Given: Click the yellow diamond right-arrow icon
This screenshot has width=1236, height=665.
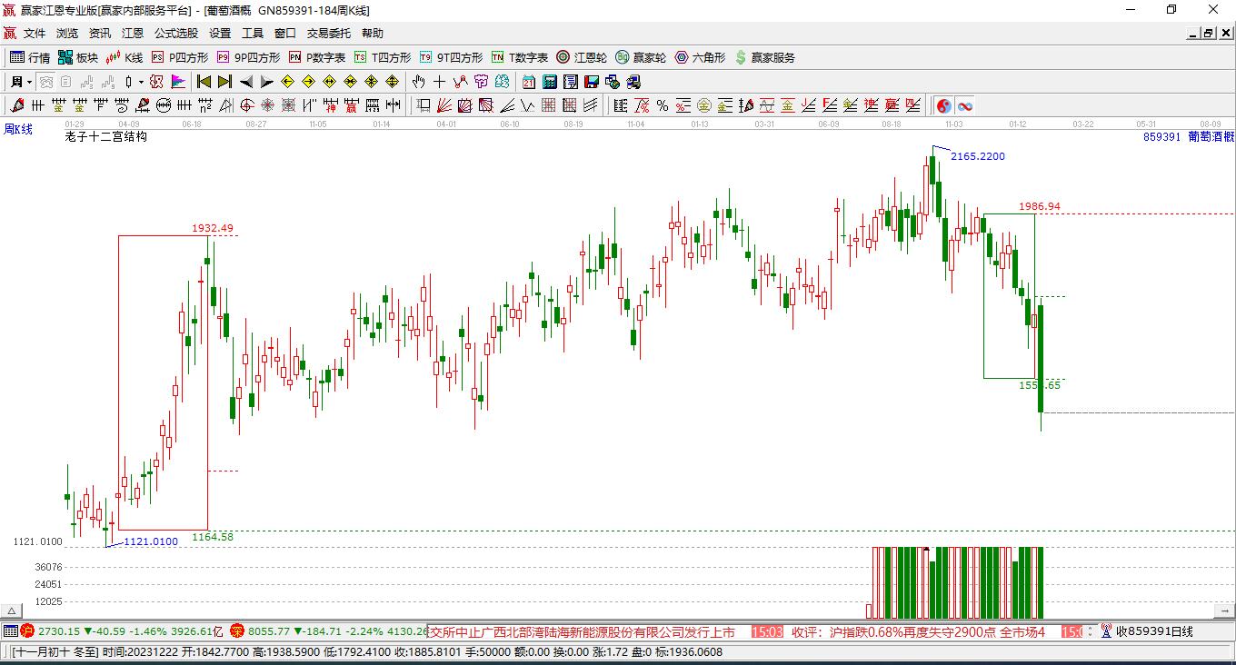Looking at the screenshot, I should pyautogui.click(x=309, y=82).
